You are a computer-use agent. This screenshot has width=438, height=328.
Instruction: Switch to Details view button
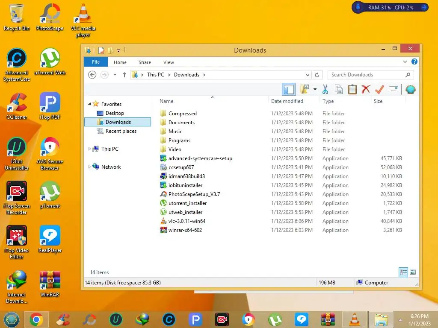pos(403,272)
